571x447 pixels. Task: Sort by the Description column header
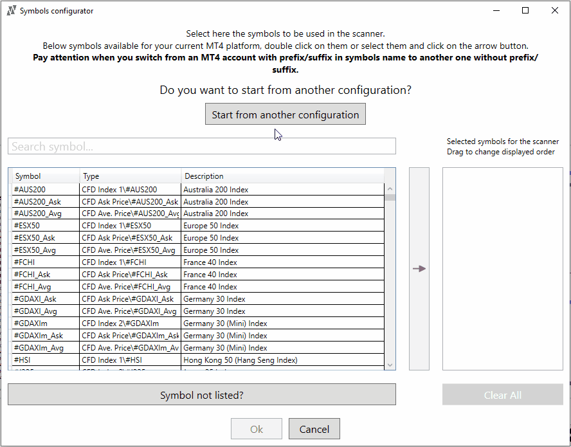(282, 176)
